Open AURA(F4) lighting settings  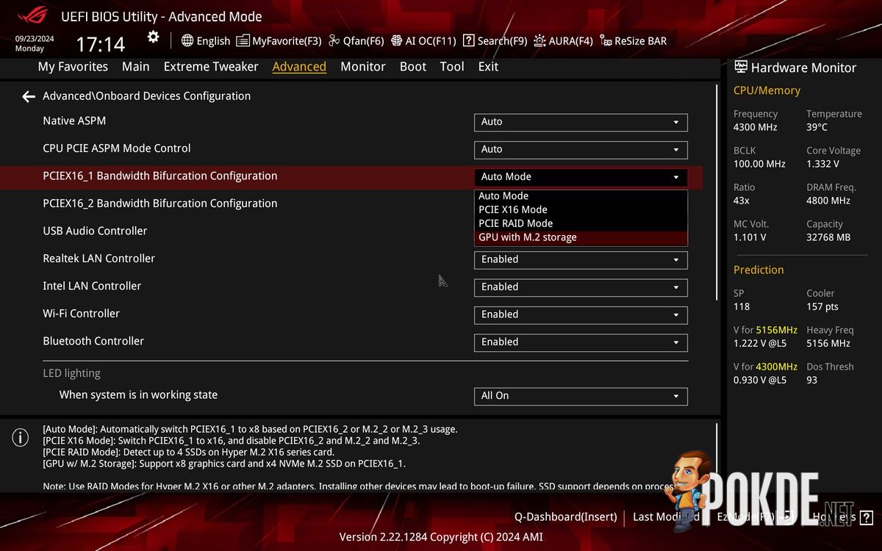coord(563,41)
